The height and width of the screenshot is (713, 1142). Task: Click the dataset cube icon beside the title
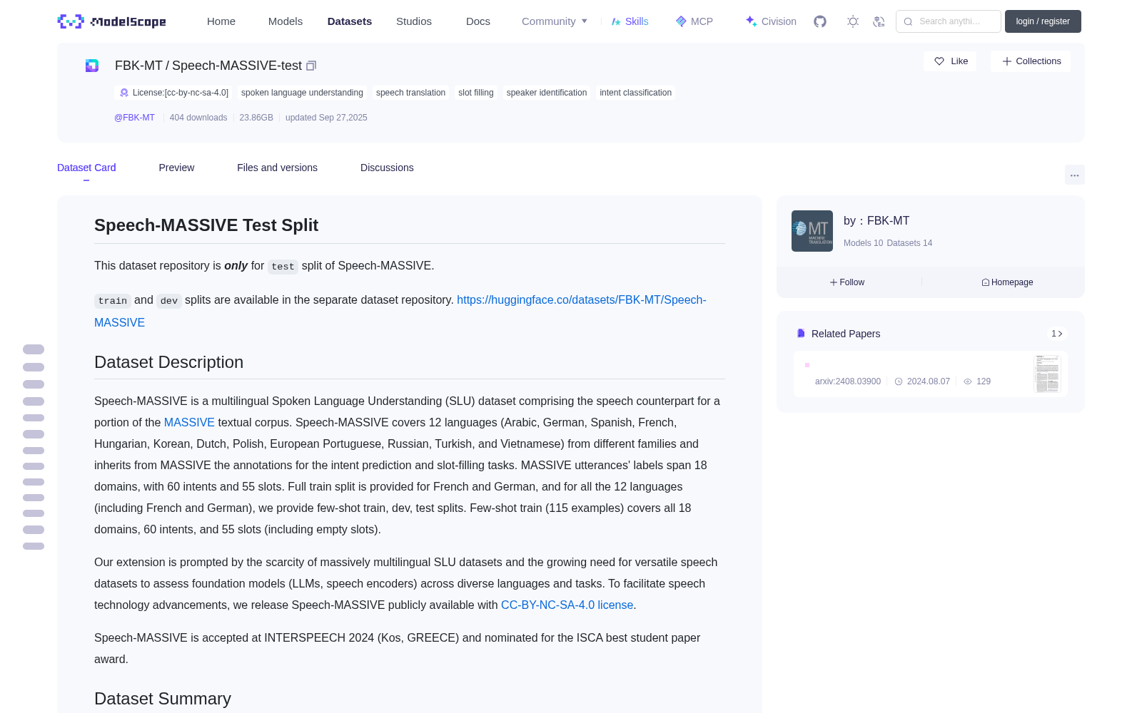coord(92,66)
